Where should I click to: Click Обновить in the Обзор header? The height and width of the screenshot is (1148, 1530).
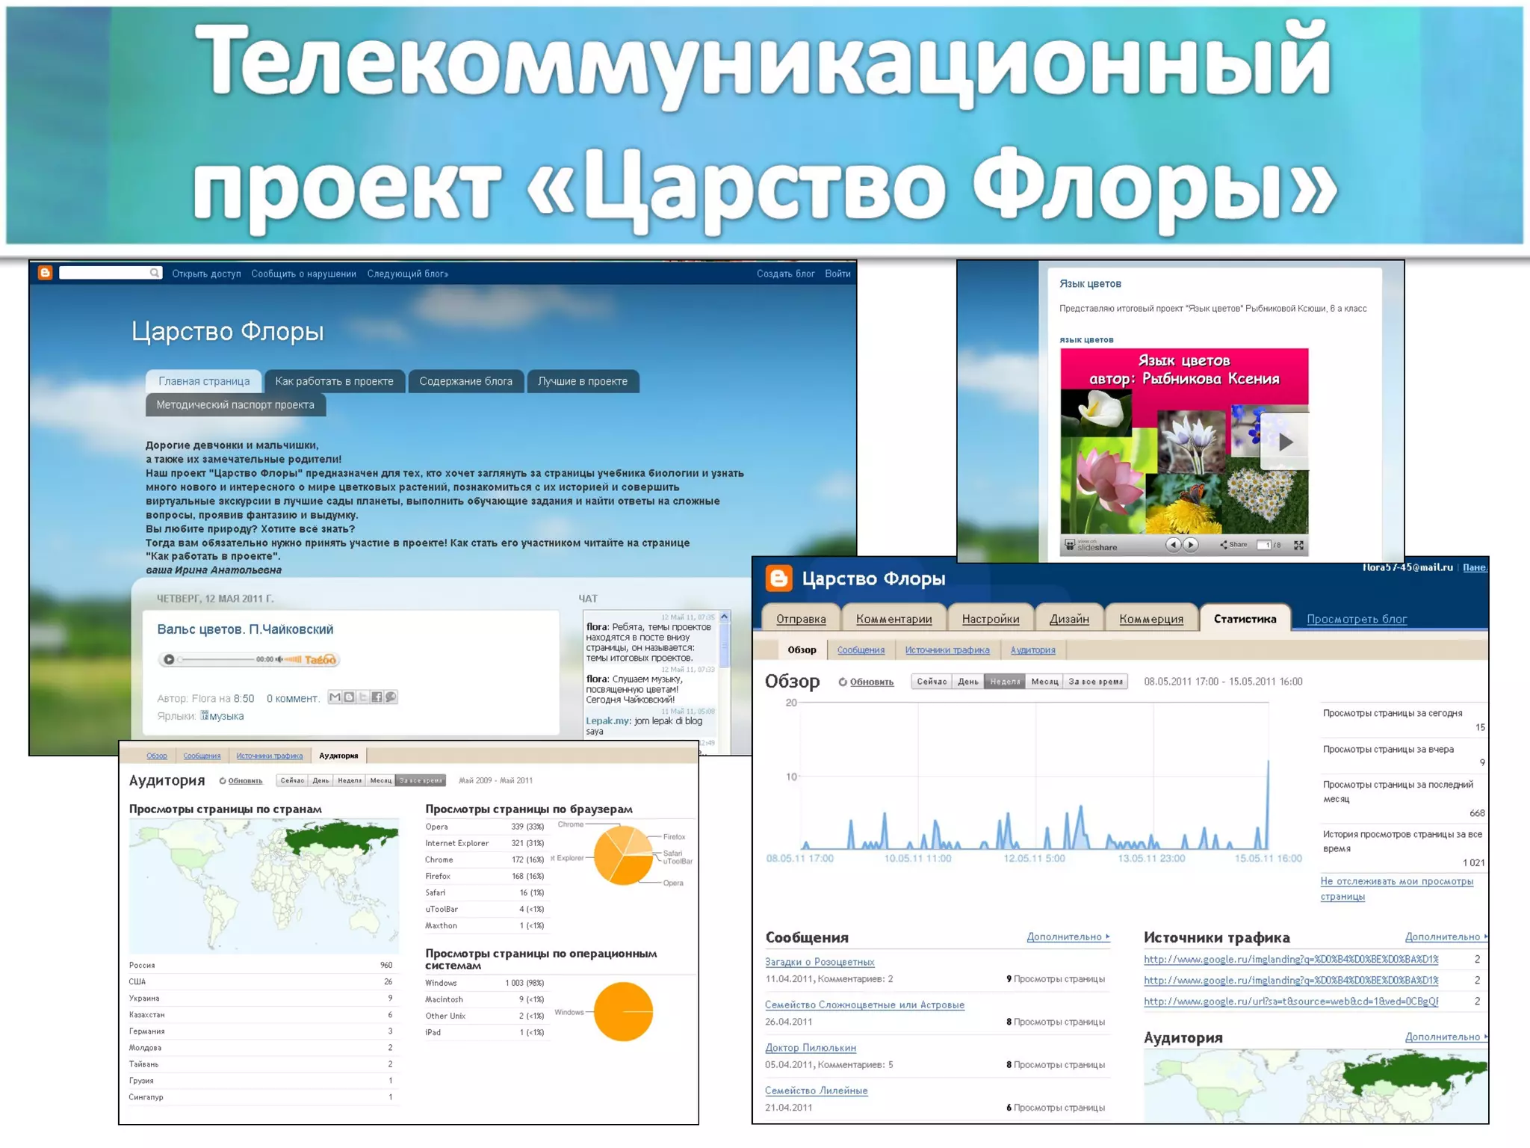pyautogui.click(x=870, y=682)
